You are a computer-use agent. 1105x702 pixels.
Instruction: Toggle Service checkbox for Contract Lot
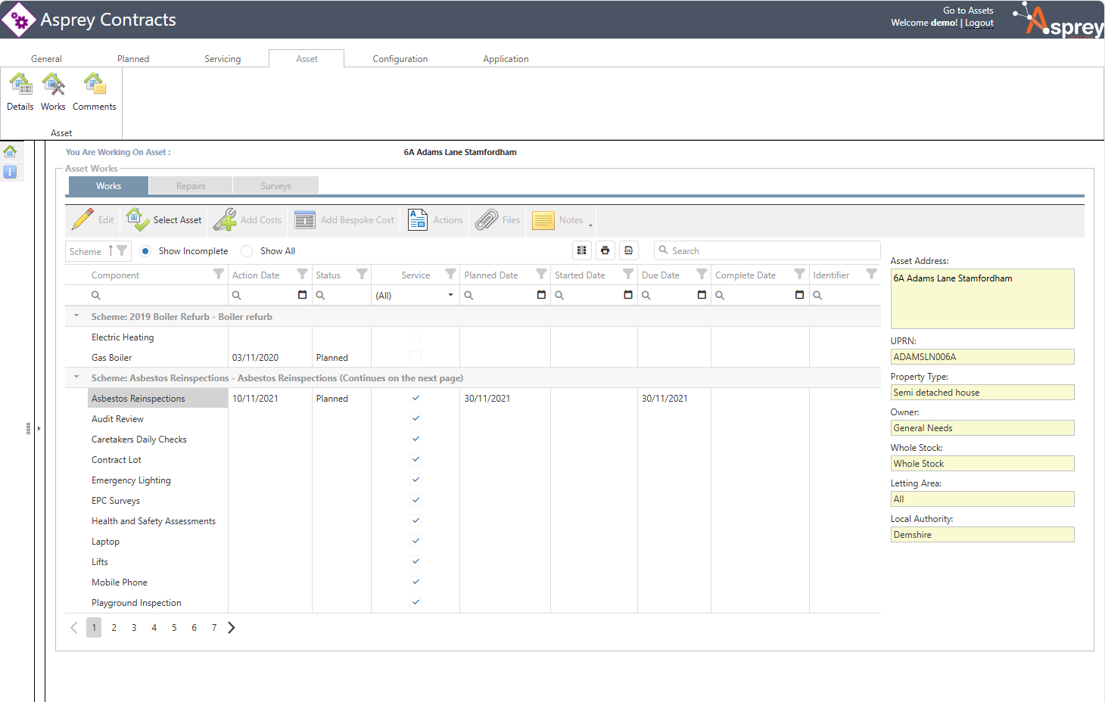click(x=416, y=459)
